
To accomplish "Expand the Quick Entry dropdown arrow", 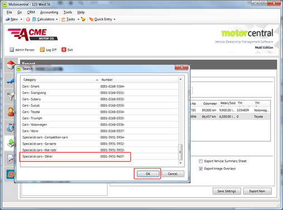I will coord(114,19).
